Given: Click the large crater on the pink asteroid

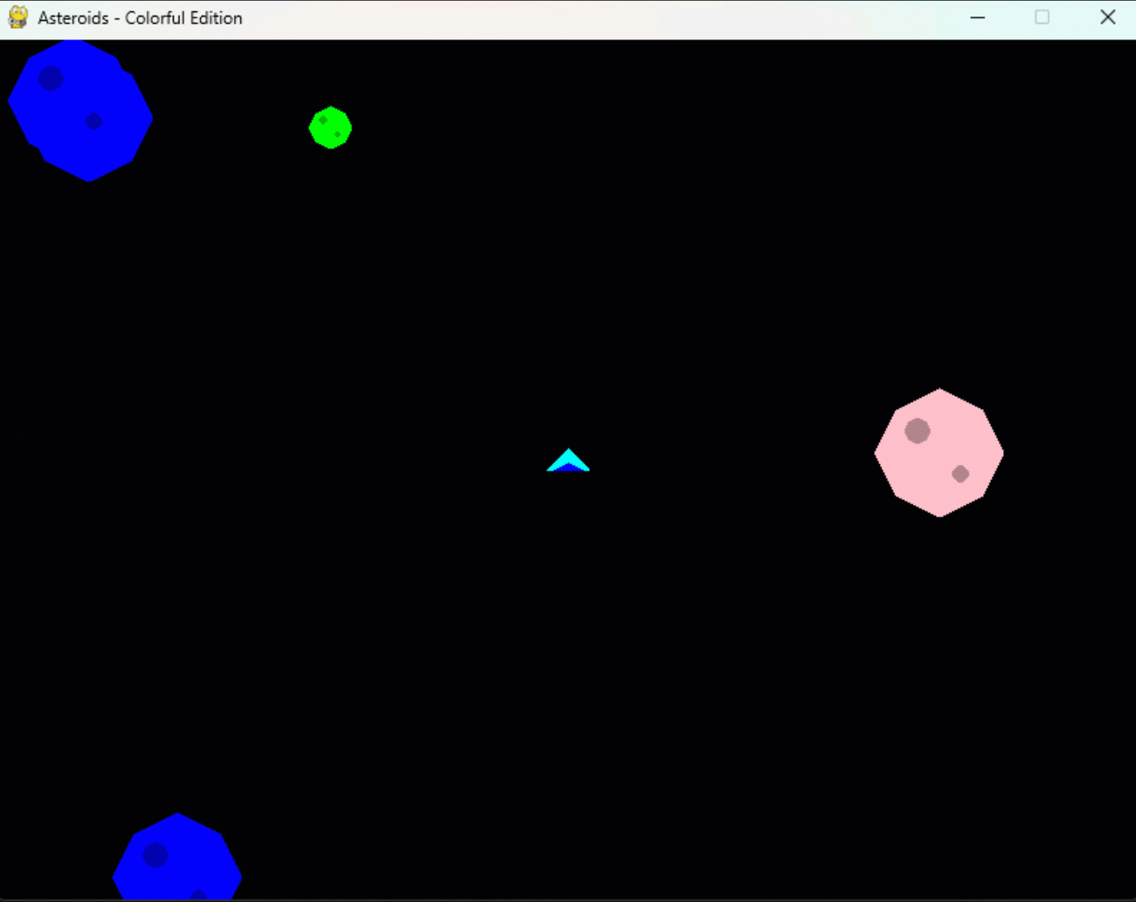Looking at the screenshot, I should point(917,430).
